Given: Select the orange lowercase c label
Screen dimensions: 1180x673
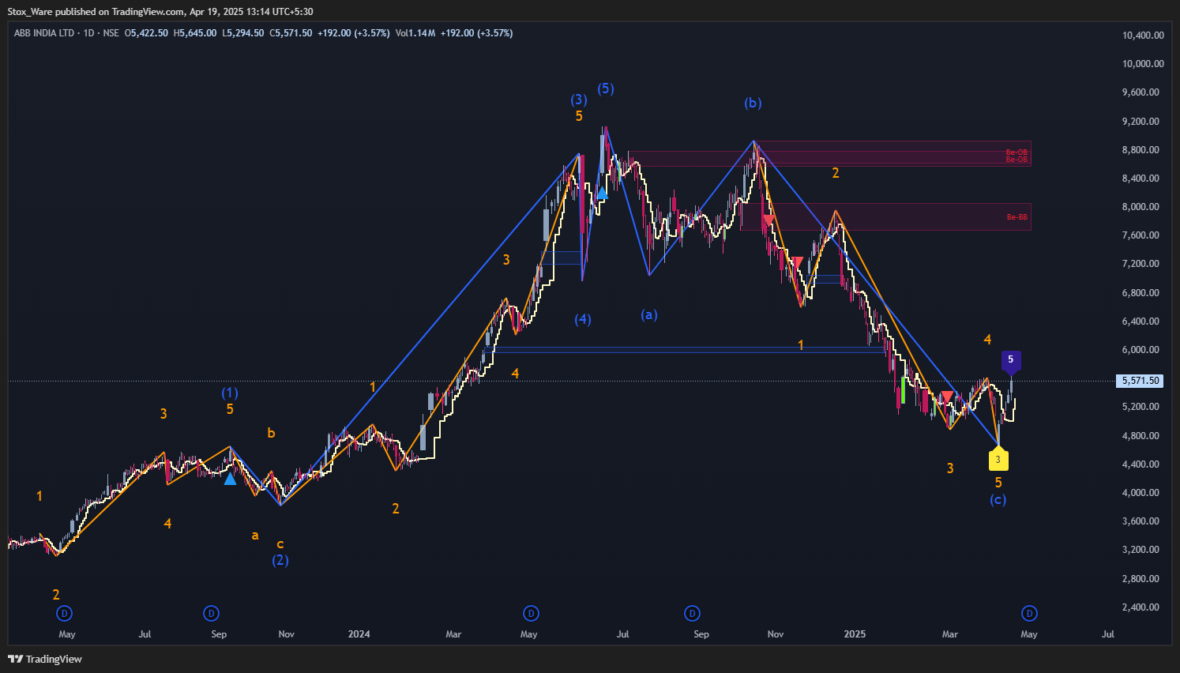Looking at the screenshot, I should click(280, 544).
